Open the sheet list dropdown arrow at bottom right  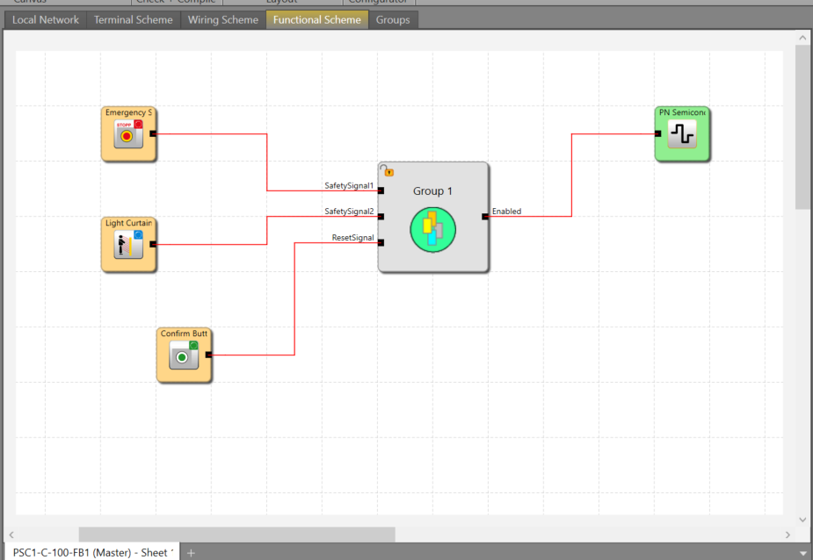pyautogui.click(x=802, y=553)
